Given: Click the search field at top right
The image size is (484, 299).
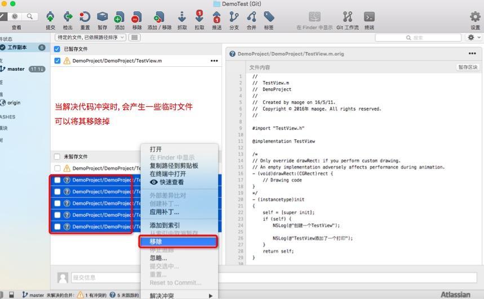Looking at the screenshot, I should (418, 38).
